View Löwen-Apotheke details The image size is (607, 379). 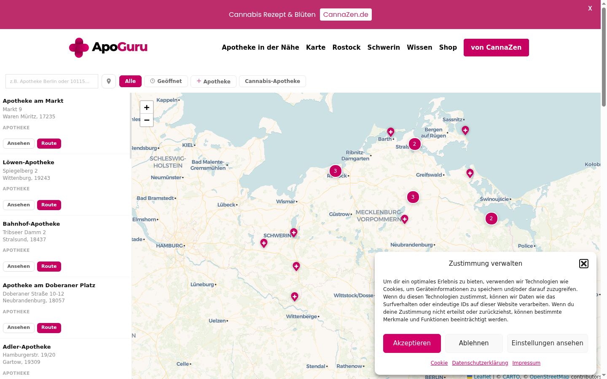click(19, 205)
